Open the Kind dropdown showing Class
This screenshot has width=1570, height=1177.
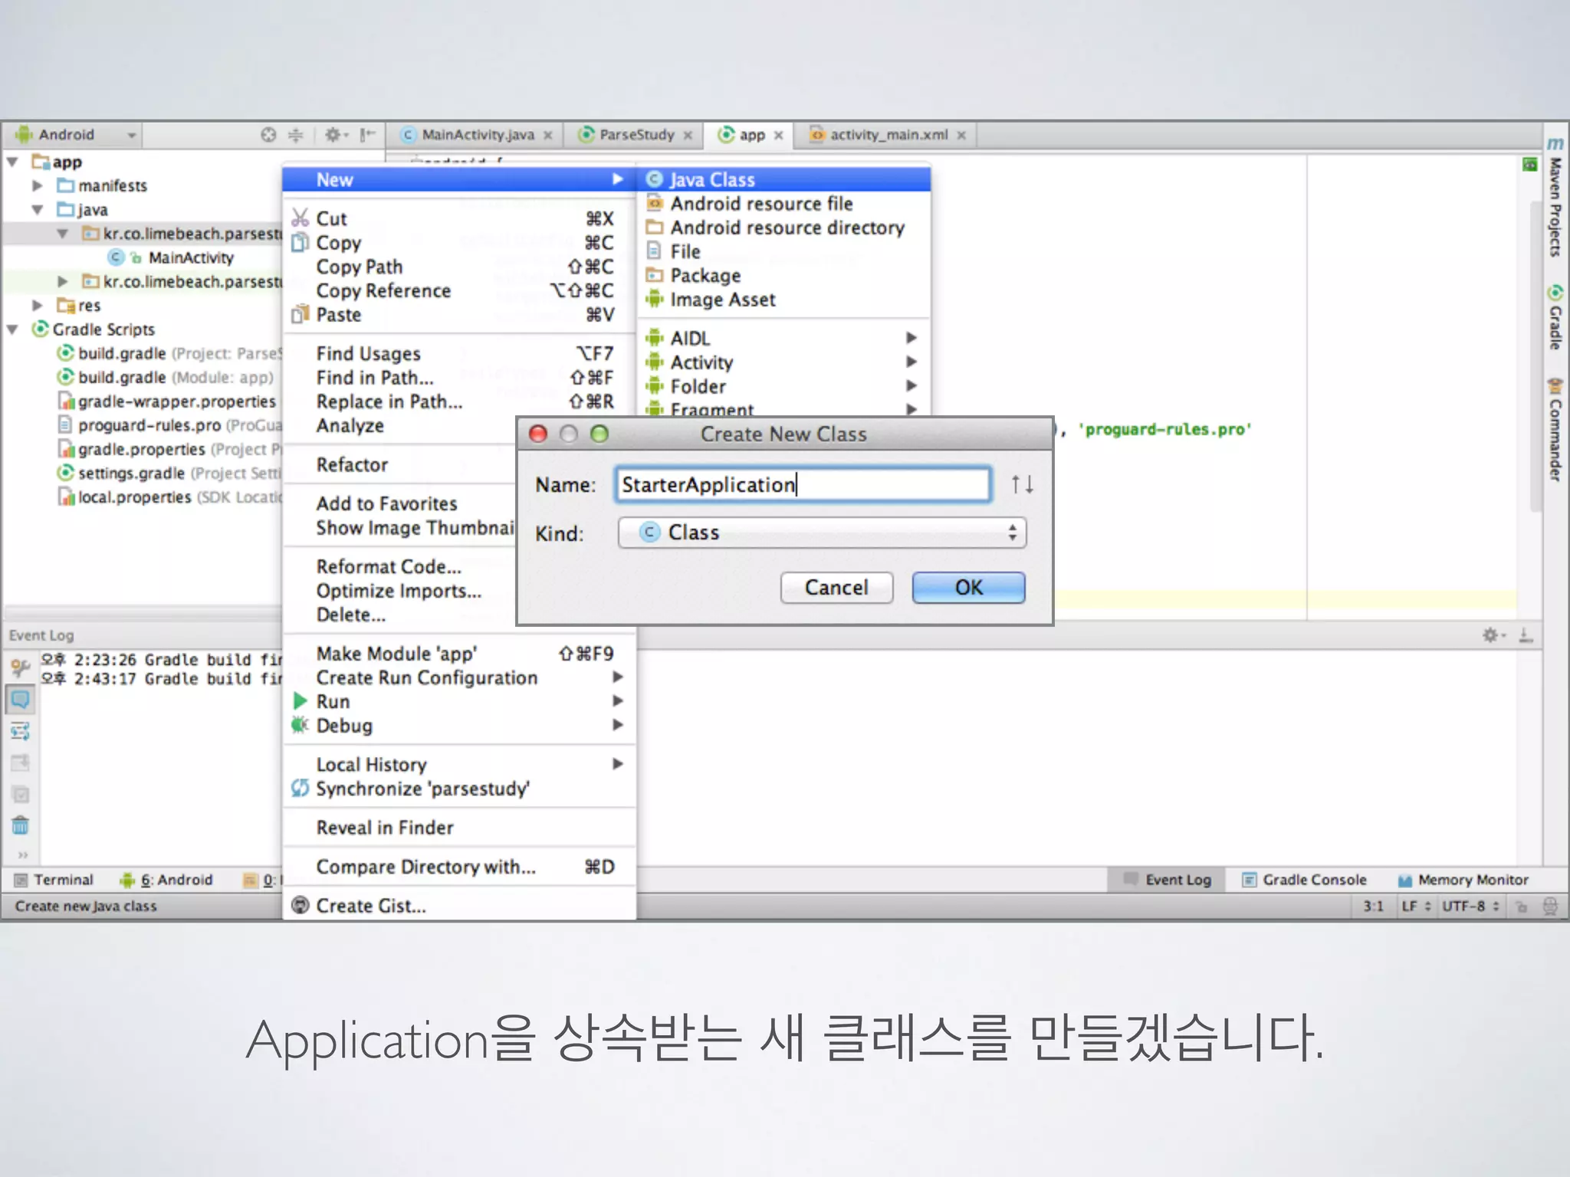pyautogui.click(x=822, y=533)
